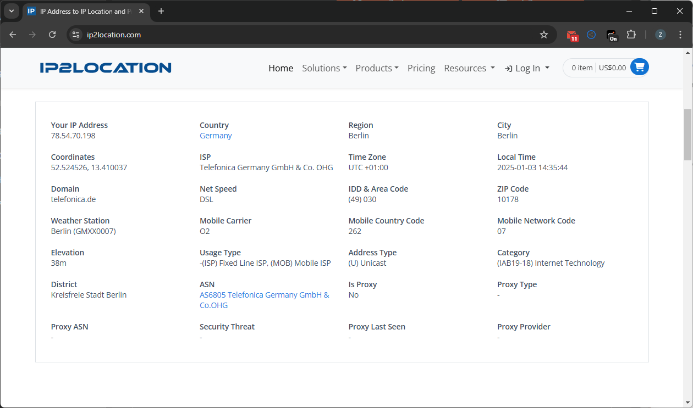Open the Pricing page

tap(421, 68)
